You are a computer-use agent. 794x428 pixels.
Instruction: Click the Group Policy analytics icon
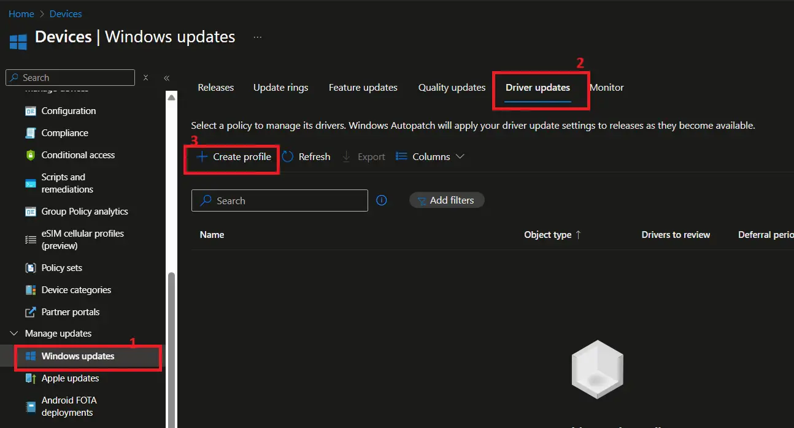coord(31,212)
